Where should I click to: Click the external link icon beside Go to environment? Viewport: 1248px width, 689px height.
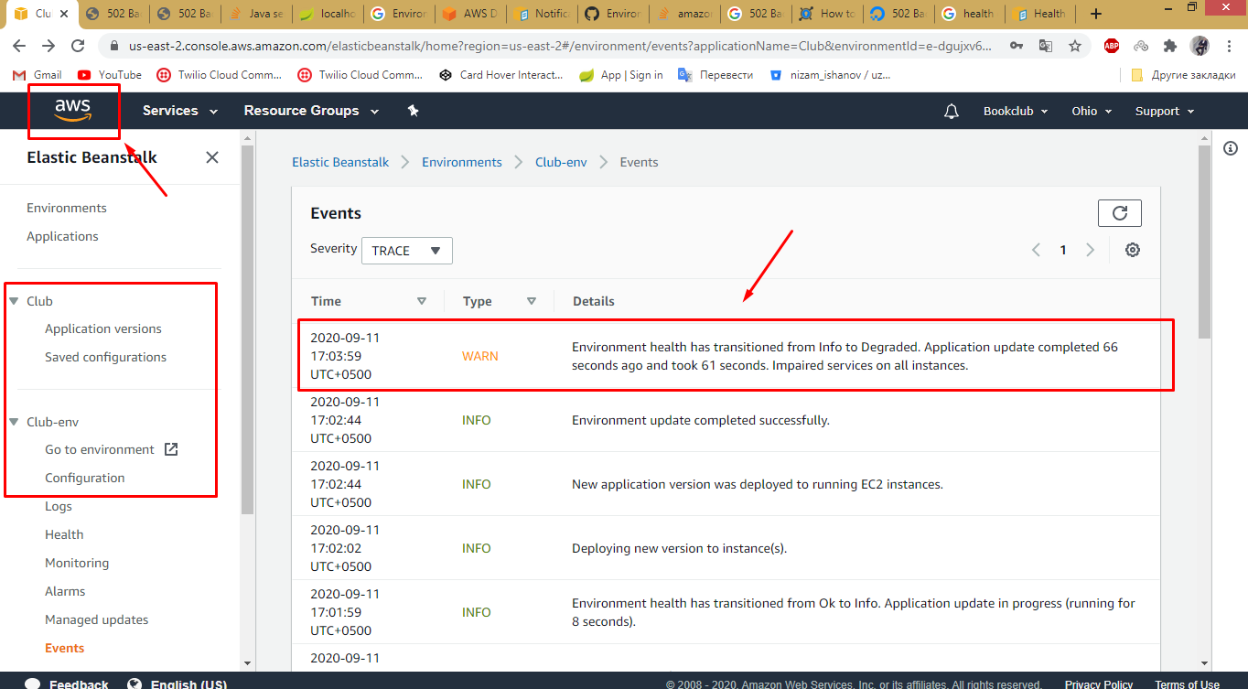170,449
